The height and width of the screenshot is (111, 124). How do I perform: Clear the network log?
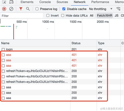point(11,9)
